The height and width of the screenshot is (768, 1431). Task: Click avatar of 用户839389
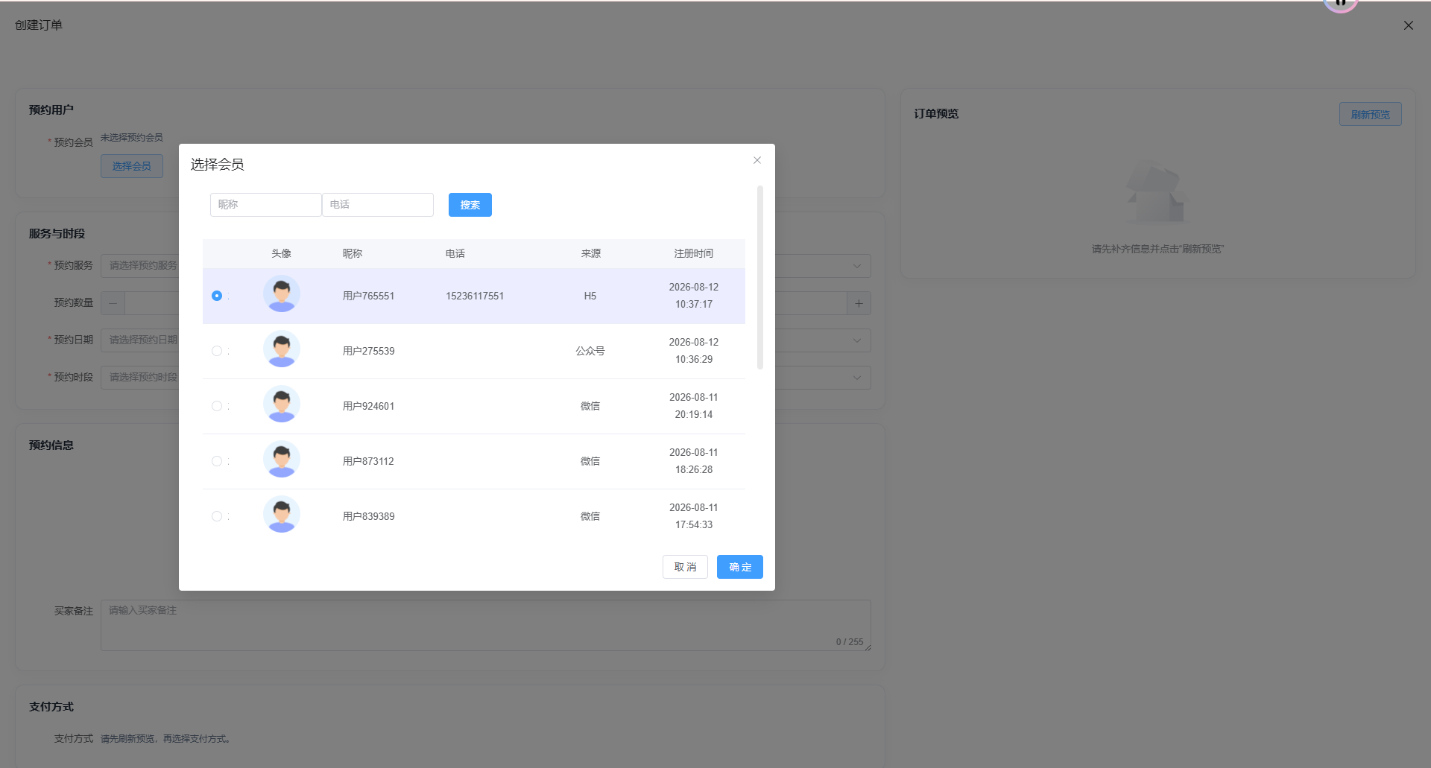[282, 514]
